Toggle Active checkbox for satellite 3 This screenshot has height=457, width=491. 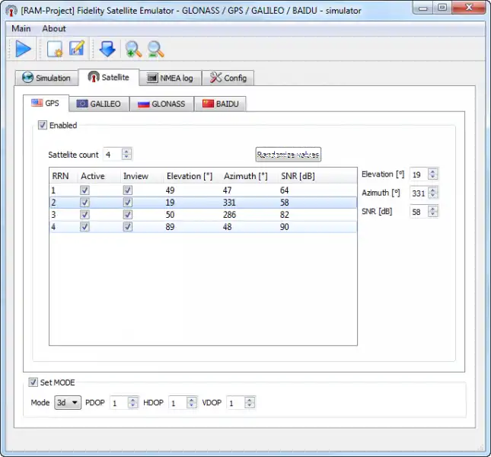tap(84, 215)
